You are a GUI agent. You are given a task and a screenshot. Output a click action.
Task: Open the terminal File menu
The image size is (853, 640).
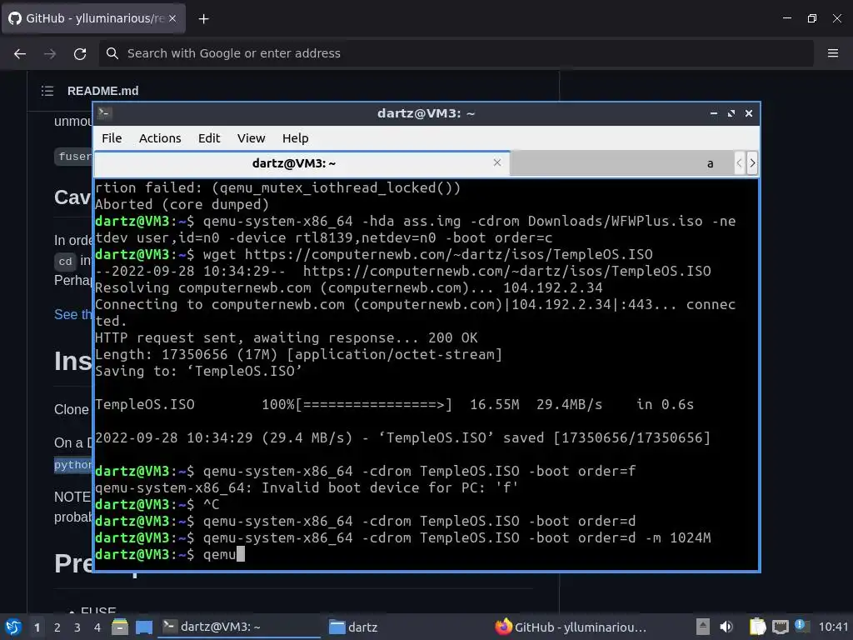pos(112,138)
